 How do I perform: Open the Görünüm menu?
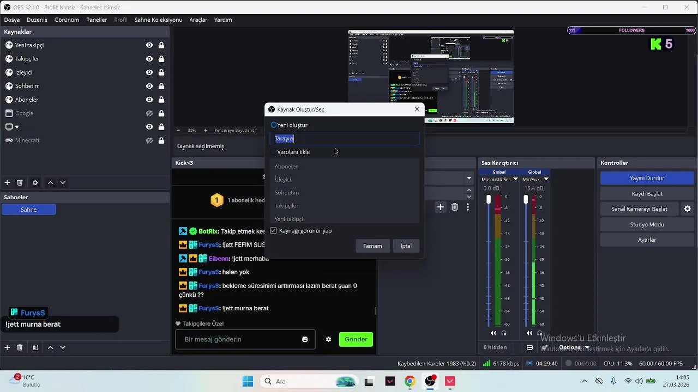(67, 20)
